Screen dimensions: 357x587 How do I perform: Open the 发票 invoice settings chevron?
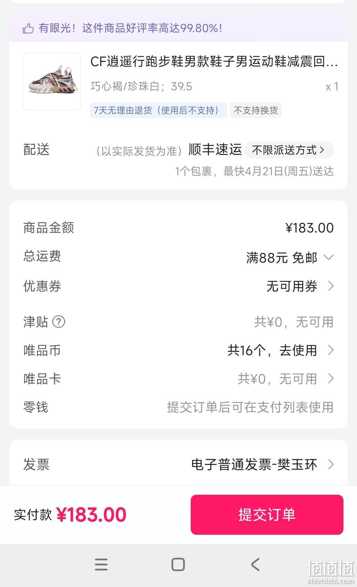click(x=331, y=464)
